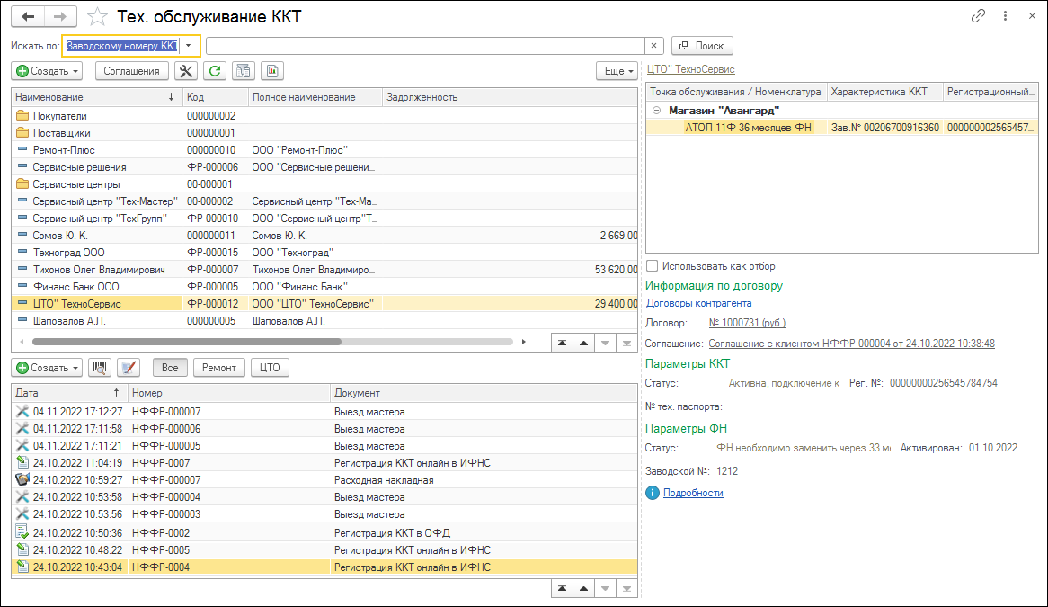
Task: Click the wrench and screwdriver tools icon
Action: point(186,71)
